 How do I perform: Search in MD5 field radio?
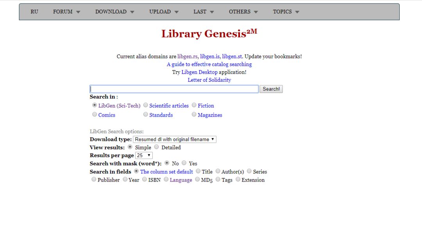198,179
